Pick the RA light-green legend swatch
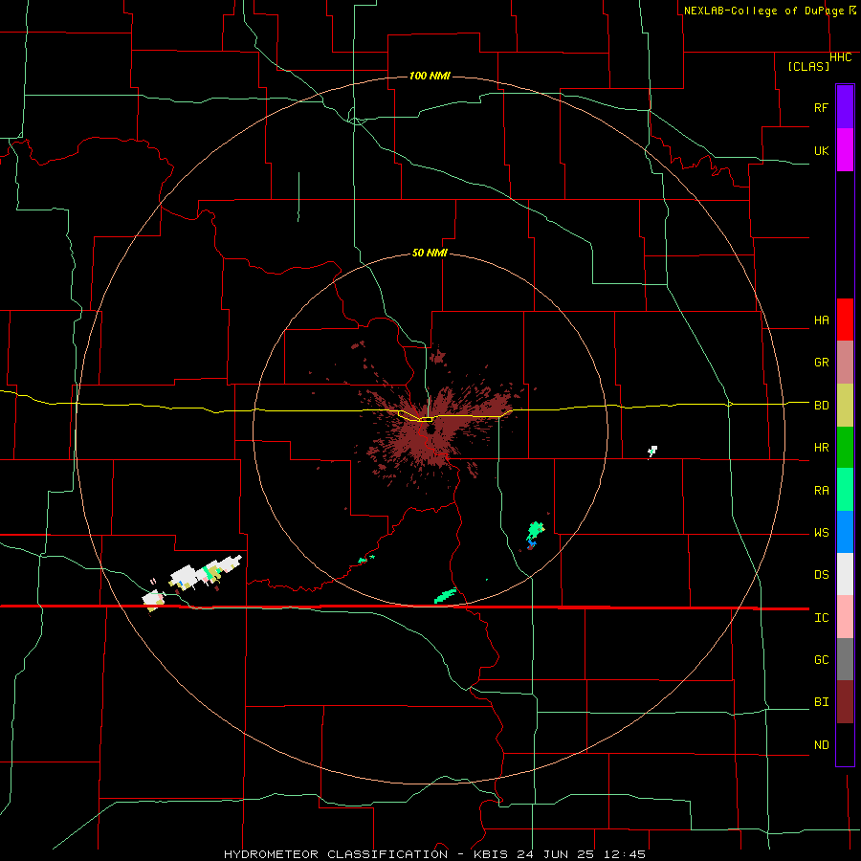This screenshot has height=861, width=861. pyautogui.click(x=845, y=490)
